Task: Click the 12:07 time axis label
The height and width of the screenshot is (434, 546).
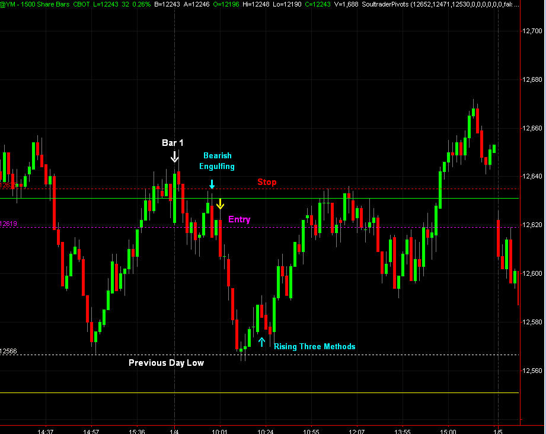Action: (x=356, y=432)
